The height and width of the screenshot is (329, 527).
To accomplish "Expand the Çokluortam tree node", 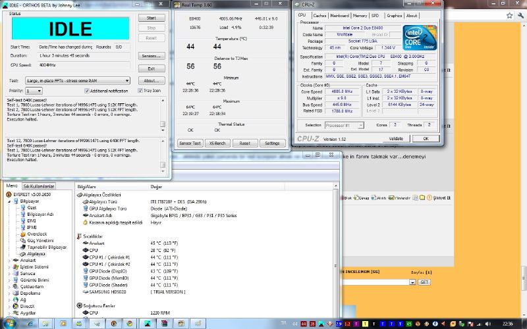I will click(x=9, y=287).
